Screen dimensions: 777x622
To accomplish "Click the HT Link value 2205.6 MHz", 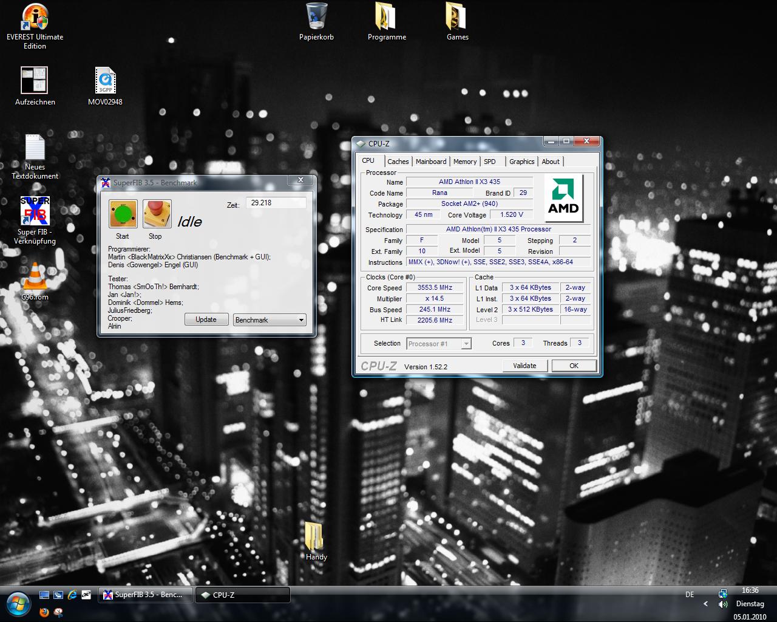I will tap(435, 320).
